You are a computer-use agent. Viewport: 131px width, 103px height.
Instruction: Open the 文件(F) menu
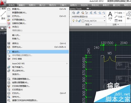(x=12, y=5)
